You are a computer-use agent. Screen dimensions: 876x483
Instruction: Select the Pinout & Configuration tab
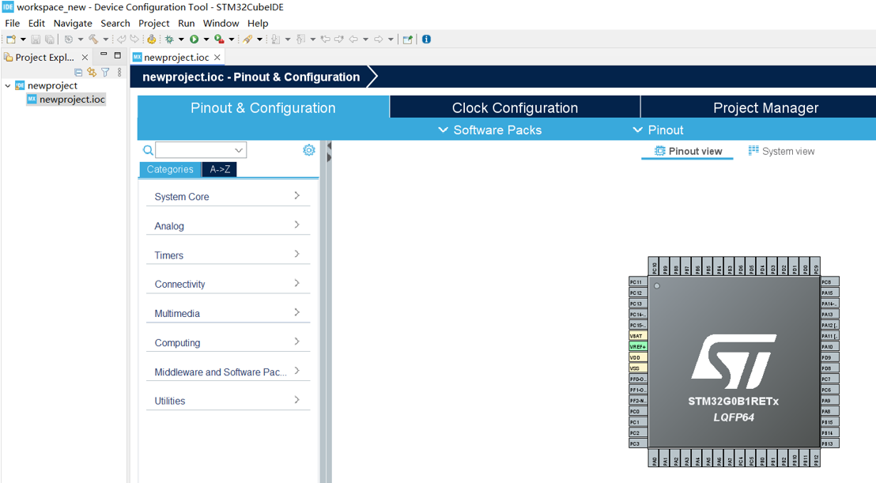263,108
